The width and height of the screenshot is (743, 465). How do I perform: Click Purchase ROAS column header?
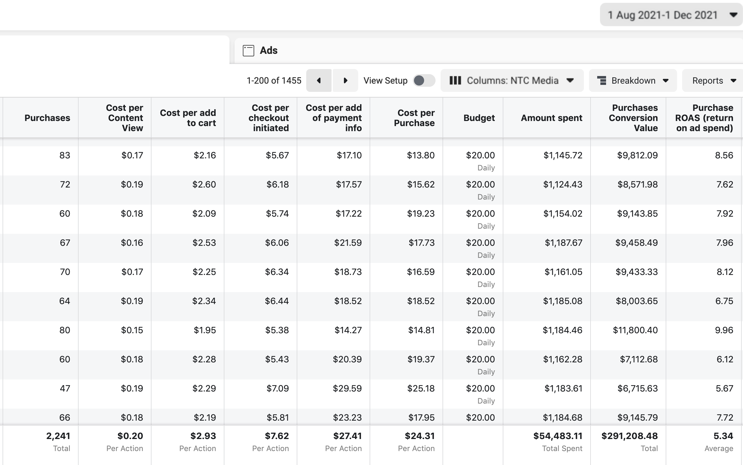point(704,118)
